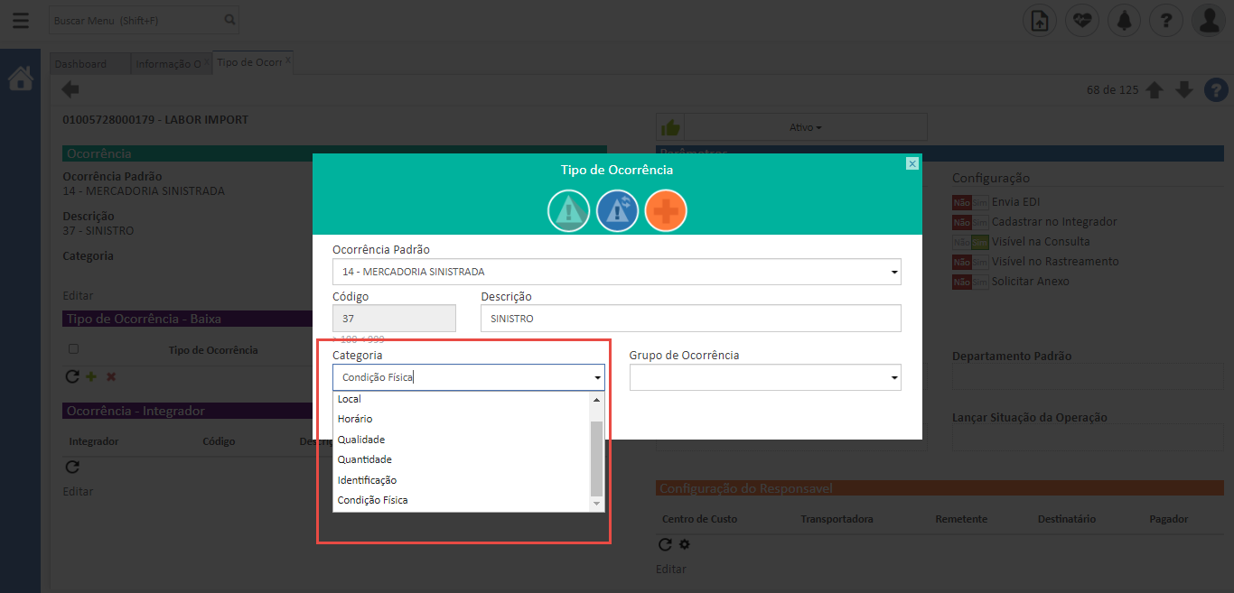Close the Tipo de Ocorr tab
The image size is (1234, 593).
(287, 60)
